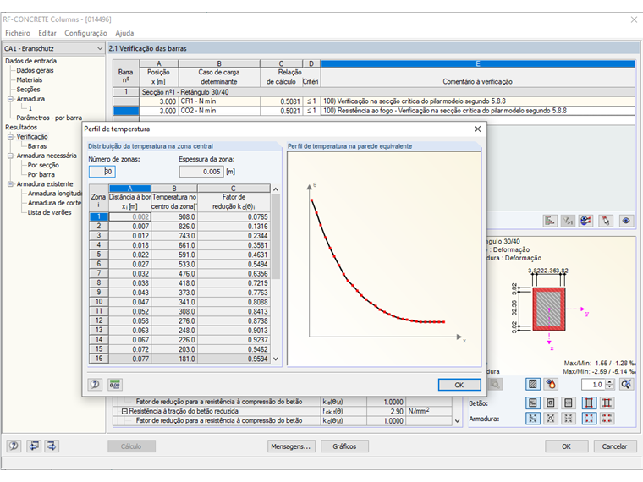Viewport: 643px width, 482px height.
Task: Click the filter greater-than-1 icon
Action: 568,221
